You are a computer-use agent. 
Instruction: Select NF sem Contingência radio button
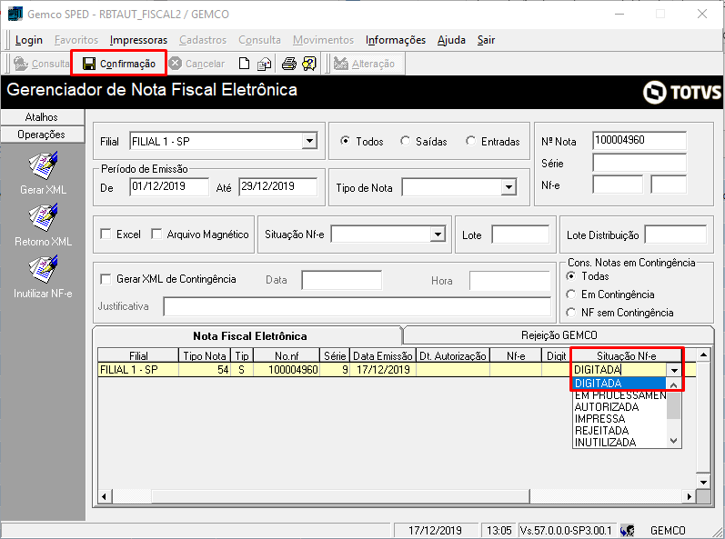click(571, 313)
